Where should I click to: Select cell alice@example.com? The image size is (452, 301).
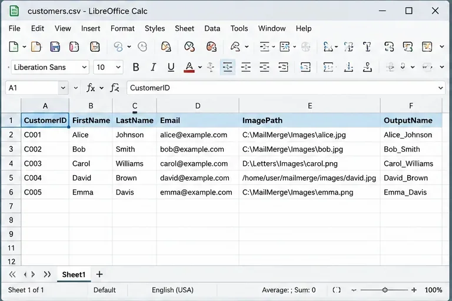tap(198, 135)
